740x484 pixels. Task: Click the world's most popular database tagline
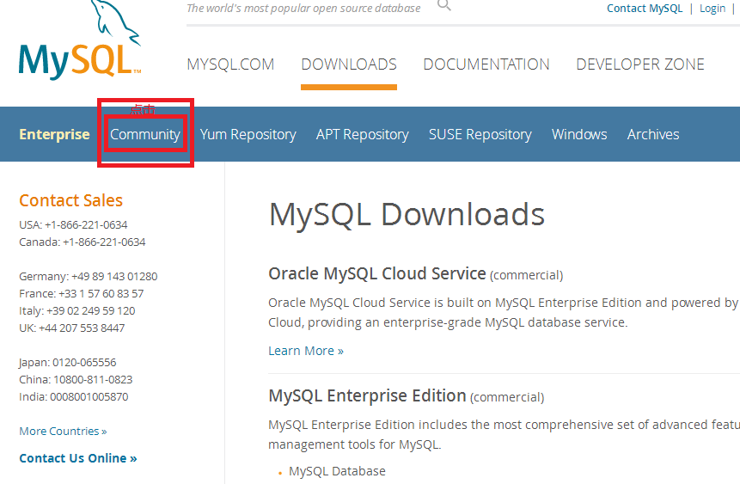click(303, 9)
